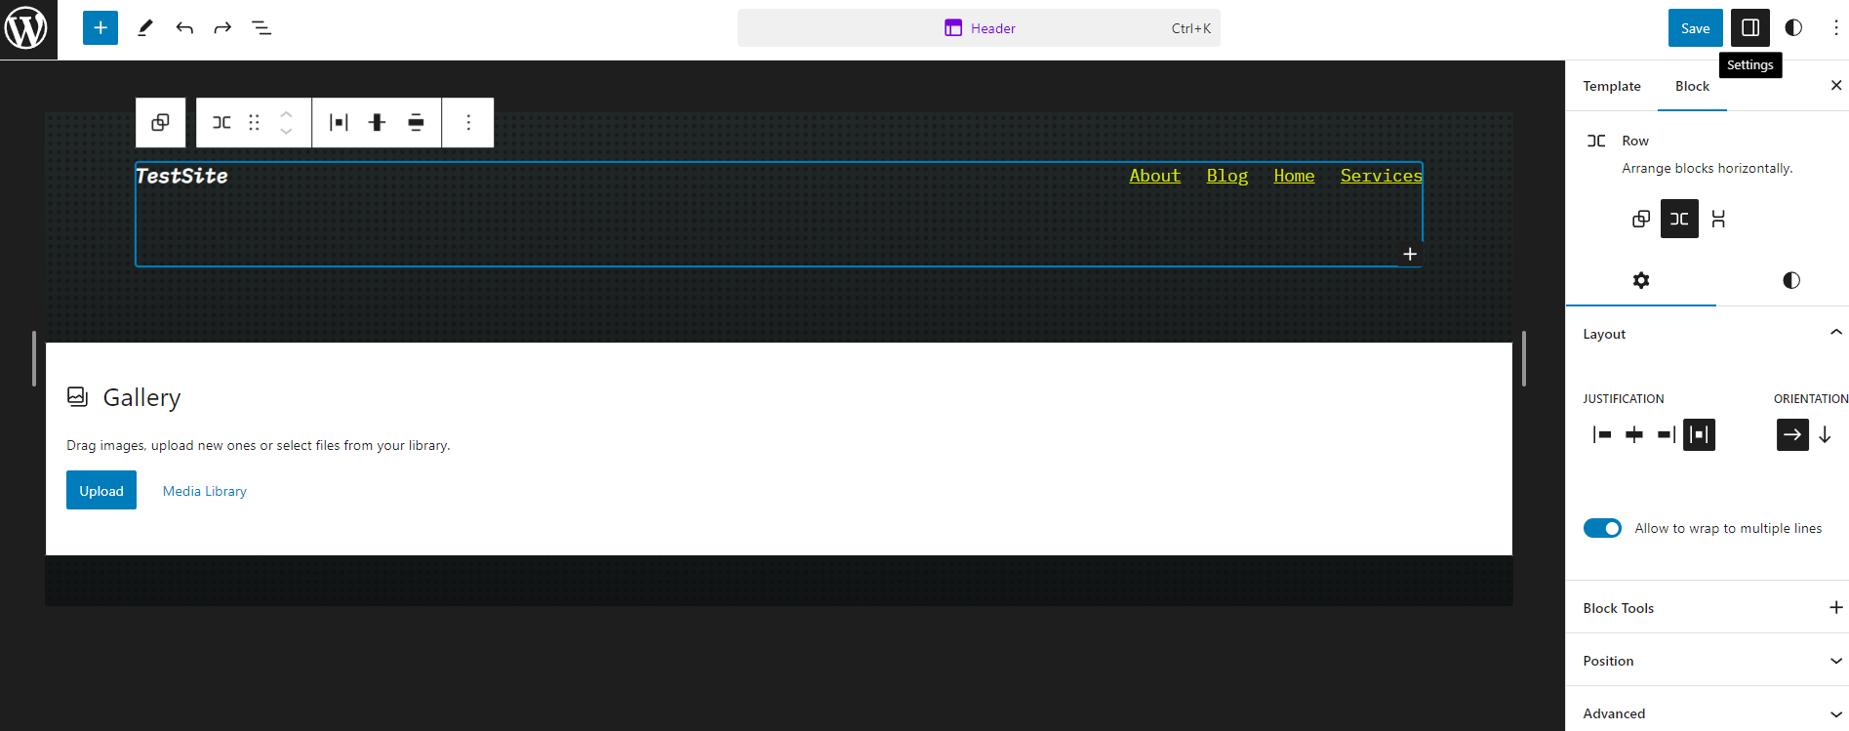Image resolution: width=1849 pixels, height=731 pixels.
Task: Open the Media Library link
Action: tap(205, 491)
